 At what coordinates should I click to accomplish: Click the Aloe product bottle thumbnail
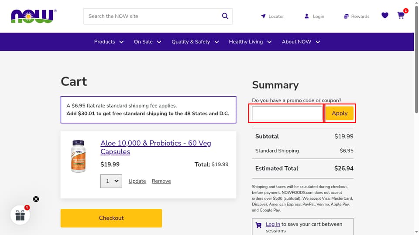click(x=78, y=156)
